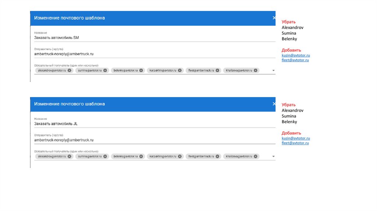The image size is (377, 211).
Task: Click 'Belenky' note beside SM template
Action: [x=289, y=39]
